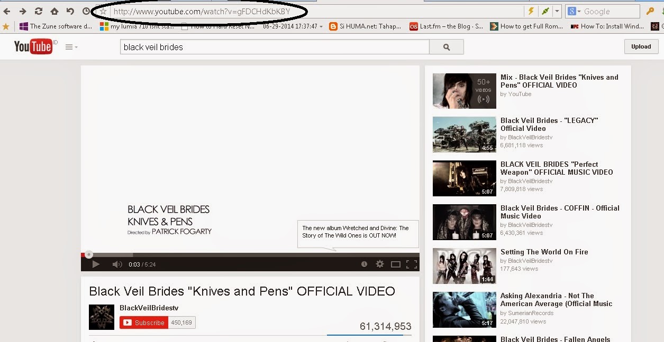Open the COFFIN Official Music Video thumbnail
The image size is (664, 342).
coord(465,222)
